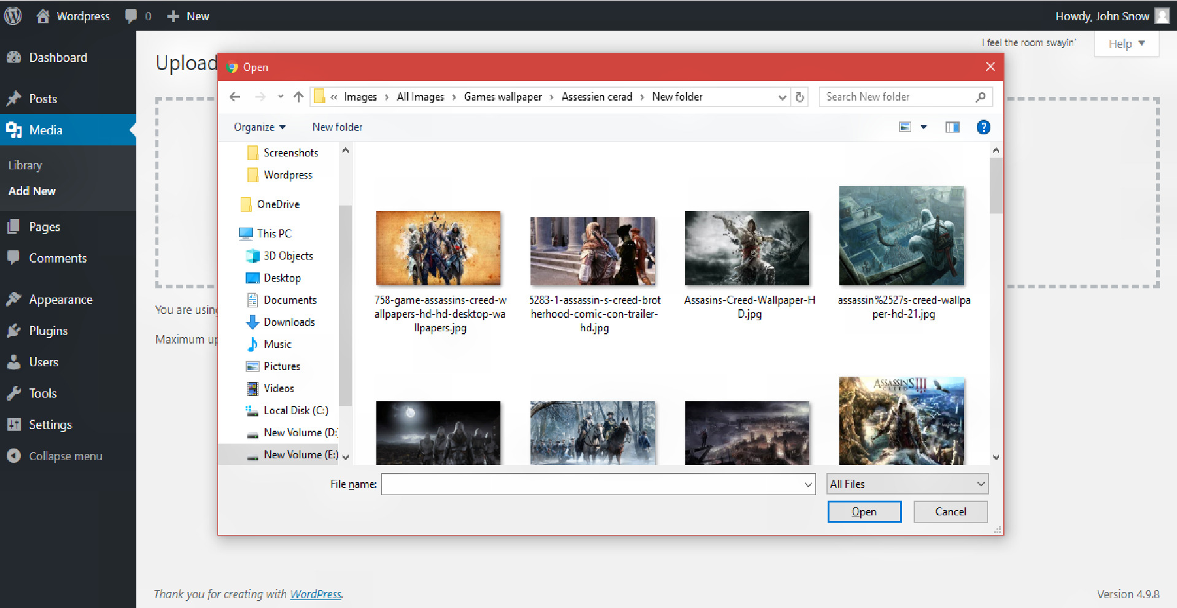
Task: Go up one folder level
Action: (298, 97)
